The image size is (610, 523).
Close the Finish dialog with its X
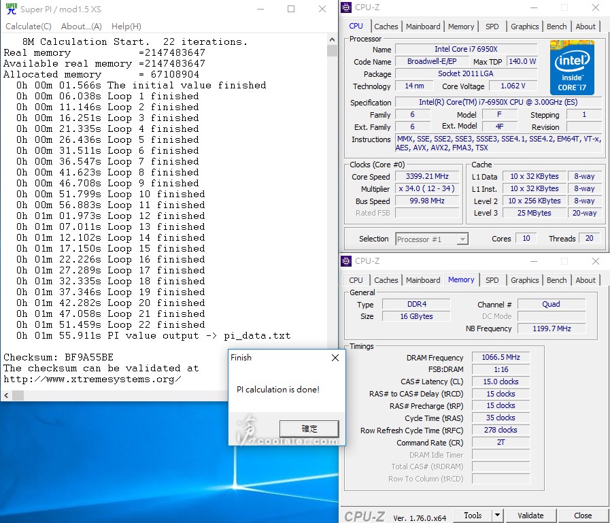click(x=335, y=358)
